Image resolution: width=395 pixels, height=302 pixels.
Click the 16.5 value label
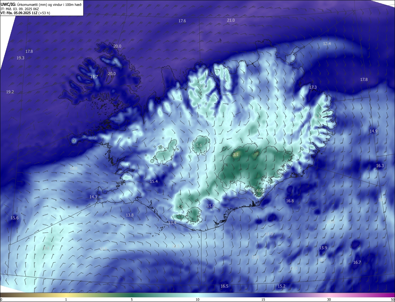point(224,286)
